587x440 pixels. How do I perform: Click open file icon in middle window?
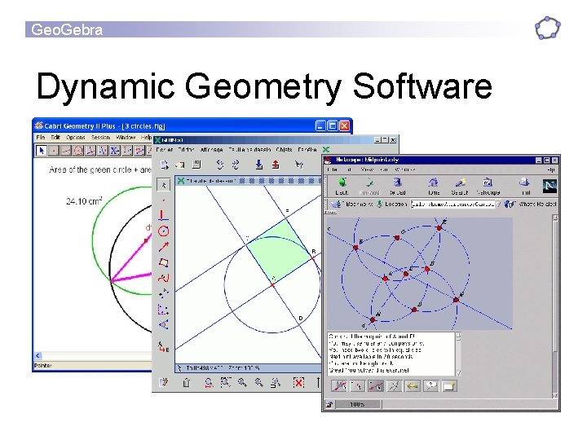(x=180, y=165)
